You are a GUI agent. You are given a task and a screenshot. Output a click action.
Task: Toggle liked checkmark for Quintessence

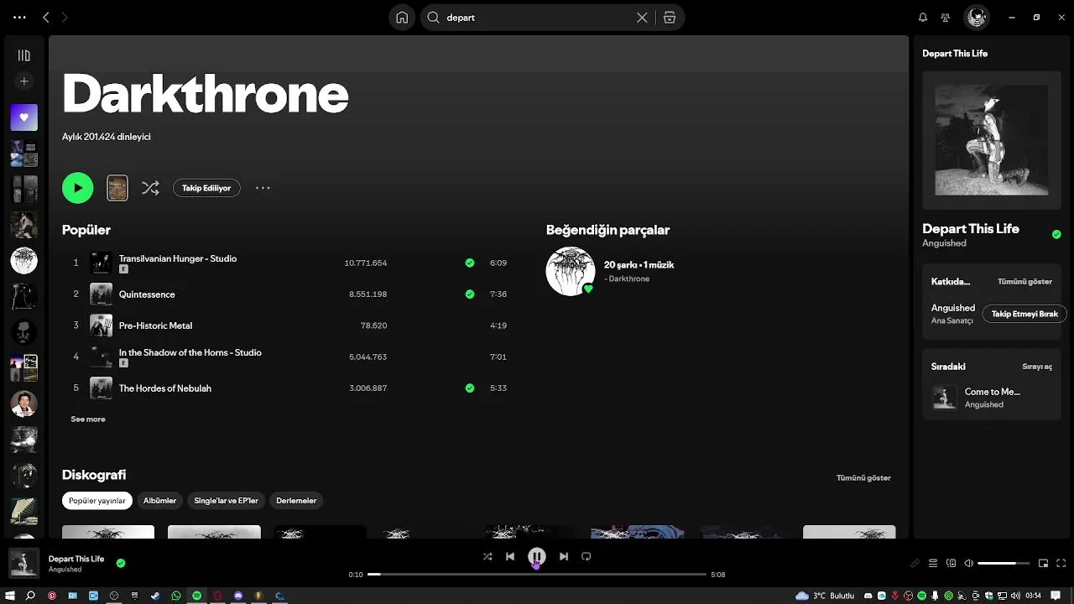point(470,294)
